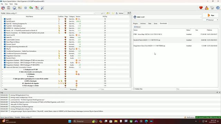Screen dimensions: 221x124
Task: Click the create backup icon beside Active
Action: pos(117,13)
